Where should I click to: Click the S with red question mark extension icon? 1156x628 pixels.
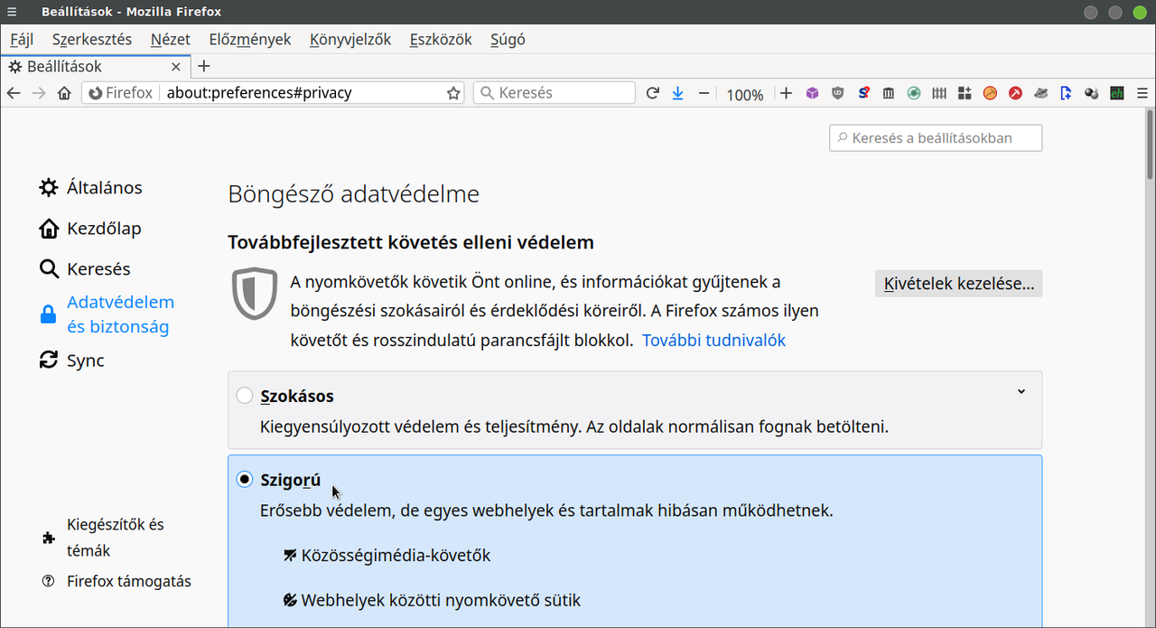coord(864,92)
